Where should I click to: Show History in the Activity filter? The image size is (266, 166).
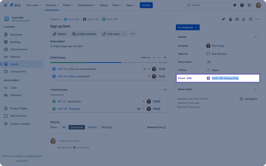tap(92, 127)
